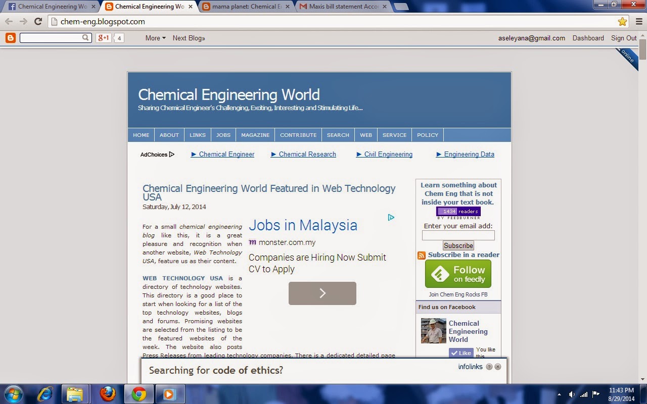Click the WEB TECHNOLOGY USA bold link
Image resolution: width=647 pixels, height=404 pixels.
pos(182,278)
